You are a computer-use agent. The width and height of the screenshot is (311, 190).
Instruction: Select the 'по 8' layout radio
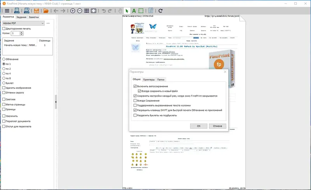point(4,78)
